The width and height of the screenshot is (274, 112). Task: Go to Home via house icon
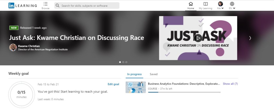click(x=191, y=4)
